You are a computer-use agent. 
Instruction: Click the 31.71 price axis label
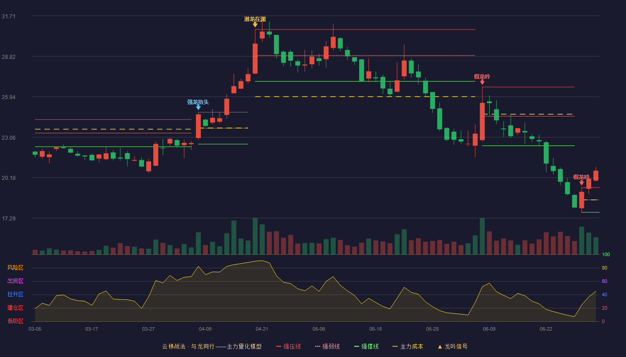[x=8, y=17]
